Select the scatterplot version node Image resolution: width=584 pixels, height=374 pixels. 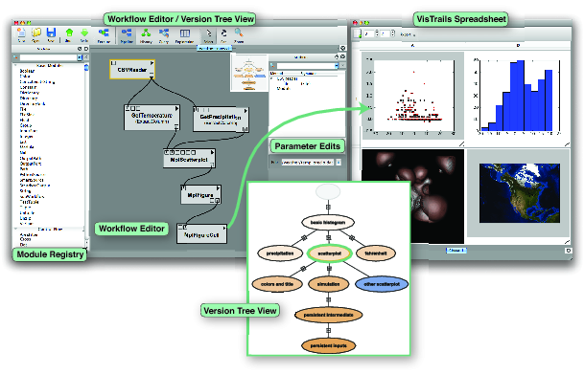[x=329, y=253]
